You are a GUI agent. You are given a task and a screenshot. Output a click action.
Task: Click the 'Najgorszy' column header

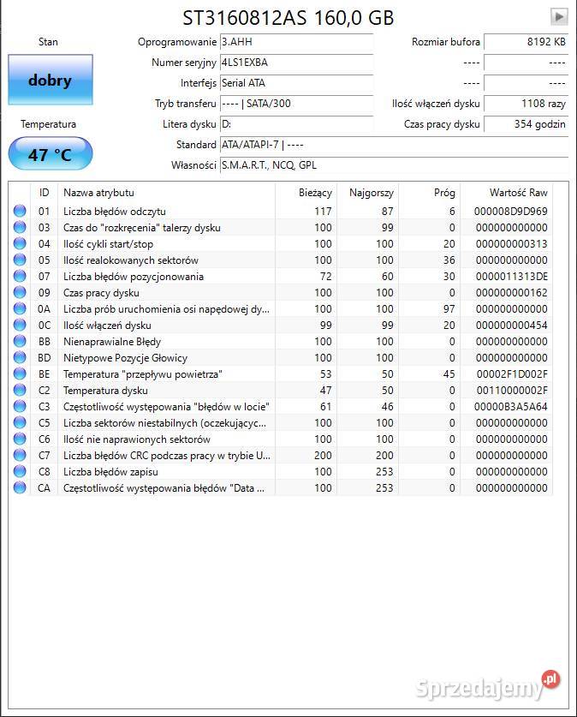click(372, 193)
